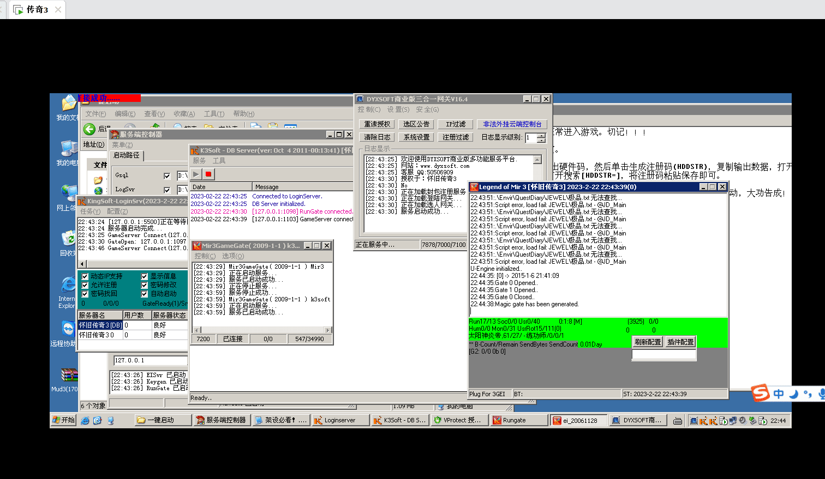
Task: Open 设置(S) menu in DYXSOFT gateway
Action: click(398, 110)
